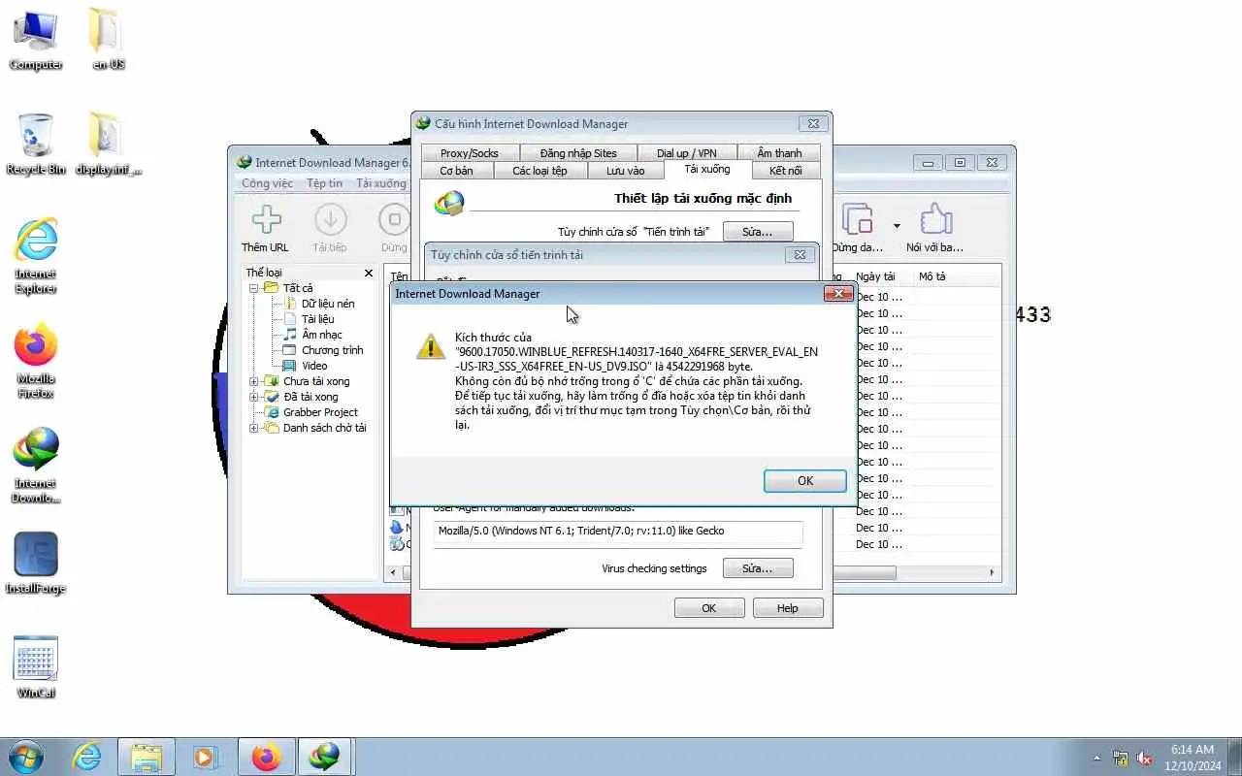Expand the Chưa tải xong node
The height and width of the screenshot is (776, 1242).
click(x=254, y=381)
